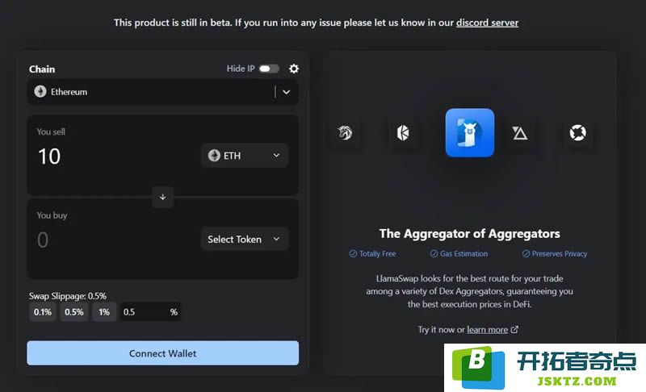Click the 0x Matcha aggregator icon
The height and width of the screenshot is (392, 646).
577,132
